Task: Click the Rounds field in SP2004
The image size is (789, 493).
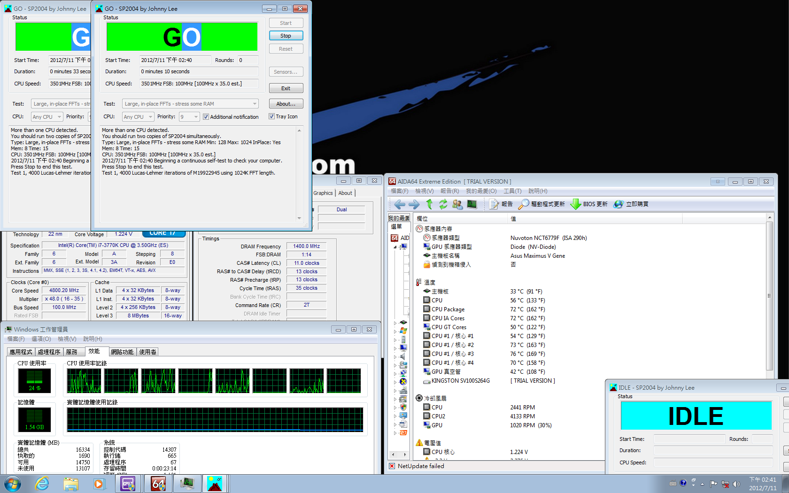Action: coord(248,60)
